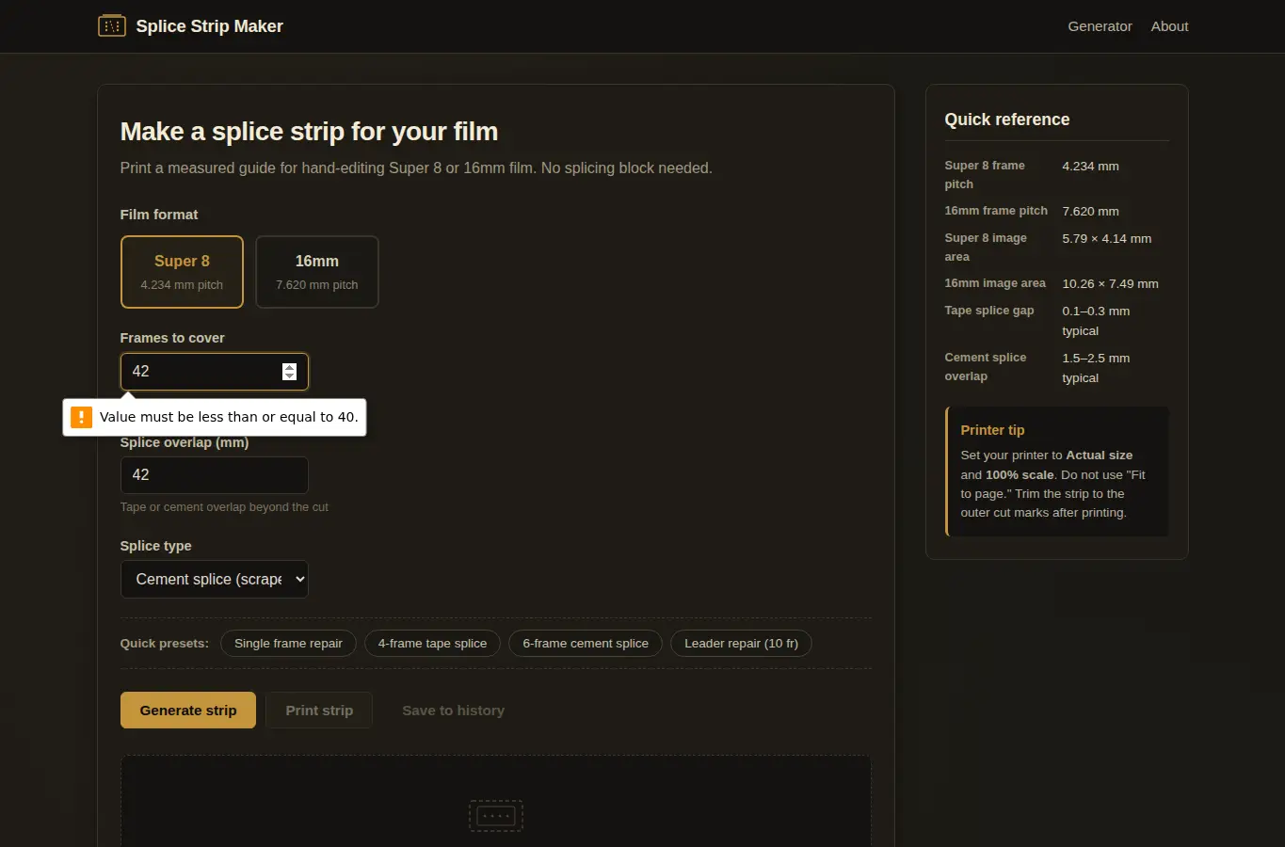Click the warning icon in the validation tooltip

click(x=82, y=417)
